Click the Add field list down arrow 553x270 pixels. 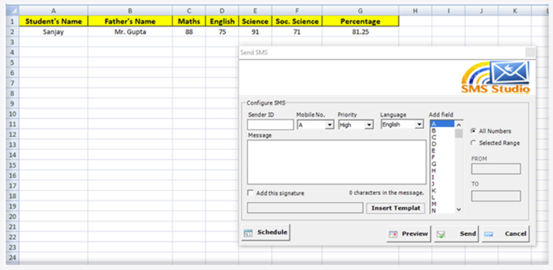coord(459,209)
